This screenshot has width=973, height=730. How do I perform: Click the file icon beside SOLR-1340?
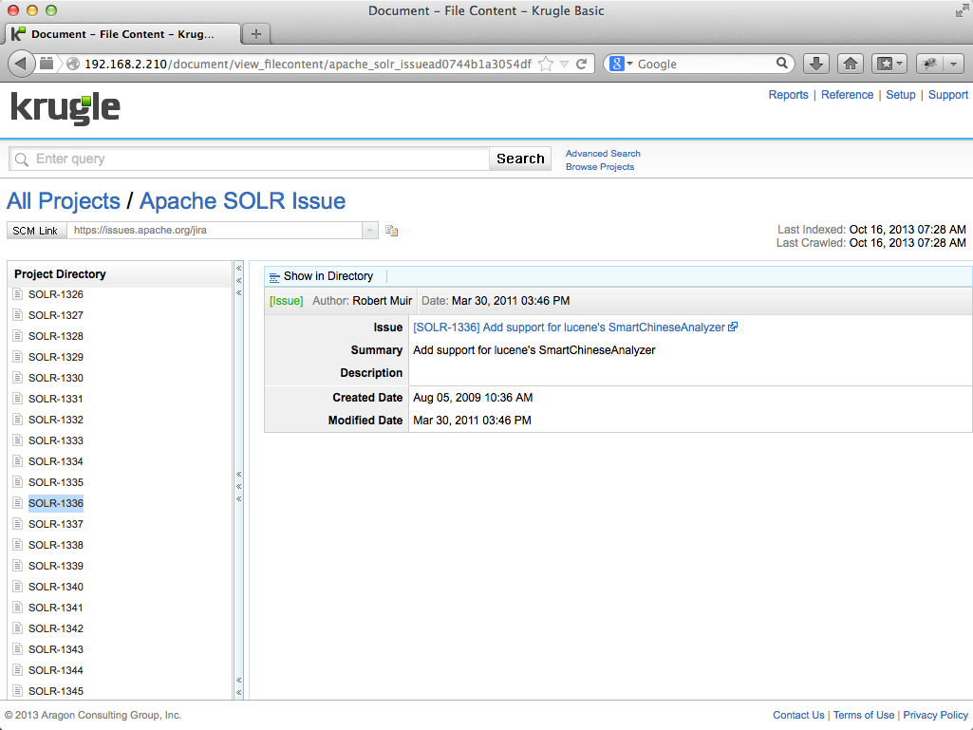click(18, 587)
